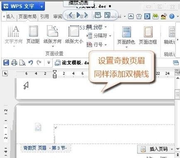Click the first save disk icon in overlay
Screen dimensions: 180x158
point(98,15)
